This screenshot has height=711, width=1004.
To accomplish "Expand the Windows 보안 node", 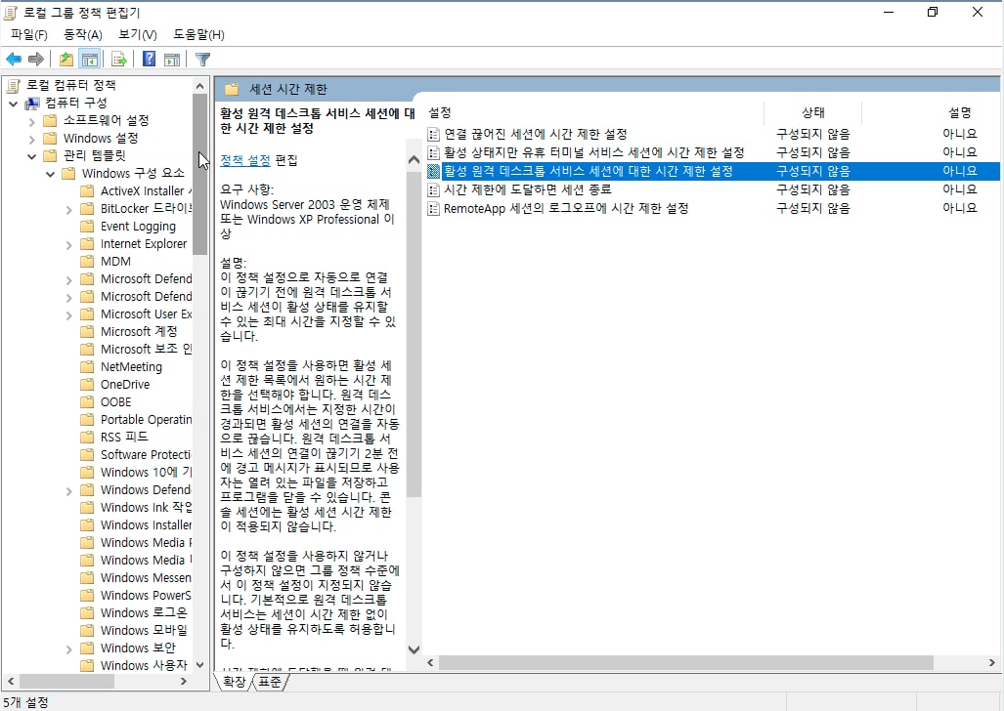I will (x=68, y=648).
